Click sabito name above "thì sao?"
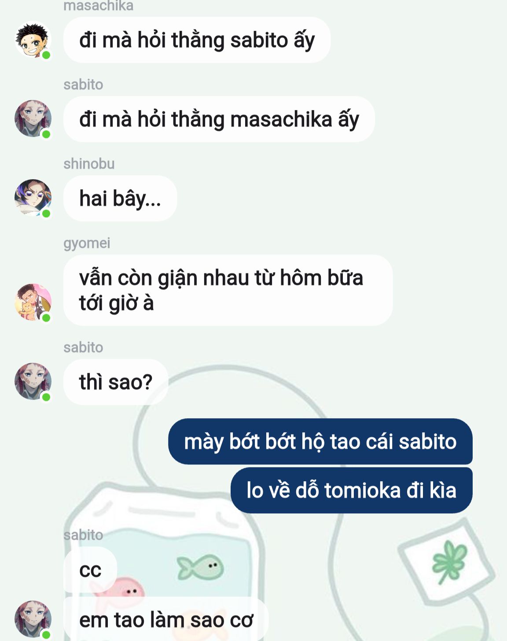Viewport: 507px width, 641px height. click(x=83, y=347)
